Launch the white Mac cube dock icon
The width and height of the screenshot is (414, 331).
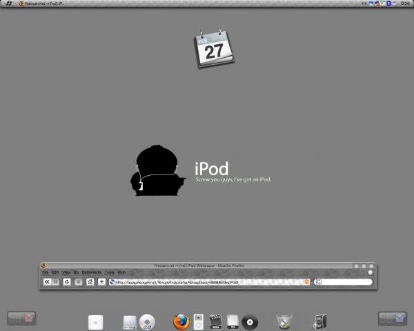pos(96,322)
